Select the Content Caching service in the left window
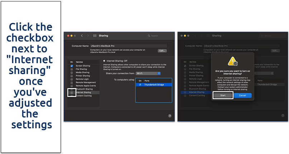The image size is (289, 154). coord(84,96)
